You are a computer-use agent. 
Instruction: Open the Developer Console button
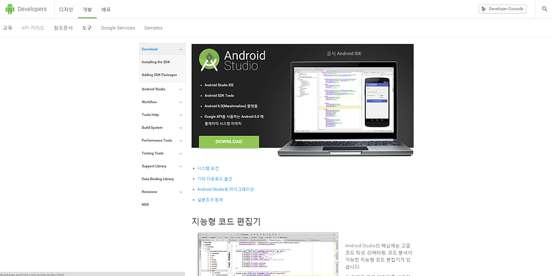pyautogui.click(x=503, y=9)
